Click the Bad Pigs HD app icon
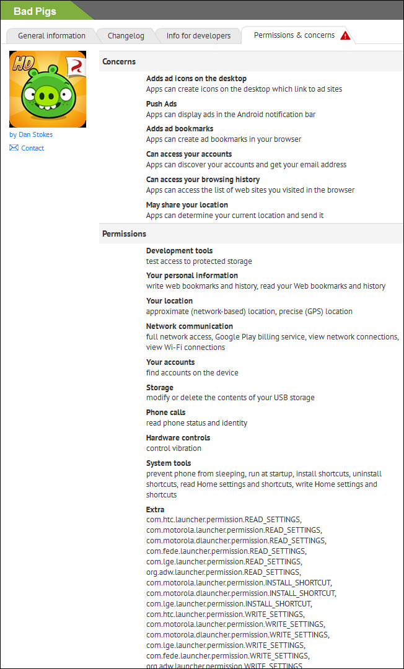This screenshot has height=669, width=404. [x=48, y=89]
